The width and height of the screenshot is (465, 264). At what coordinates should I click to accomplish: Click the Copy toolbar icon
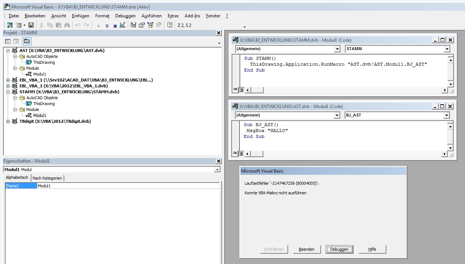pyautogui.click(x=50, y=25)
